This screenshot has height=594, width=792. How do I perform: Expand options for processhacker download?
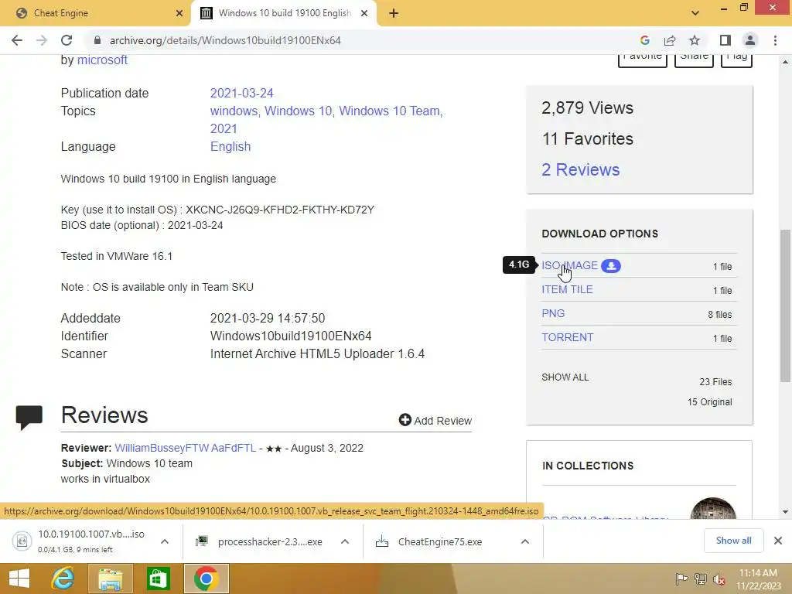point(345,541)
